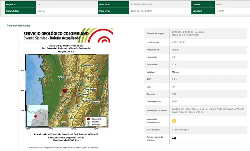This screenshot has height=151, width=250.
Task: Click the red epicenter marker on the main map
Action: tap(64, 91)
